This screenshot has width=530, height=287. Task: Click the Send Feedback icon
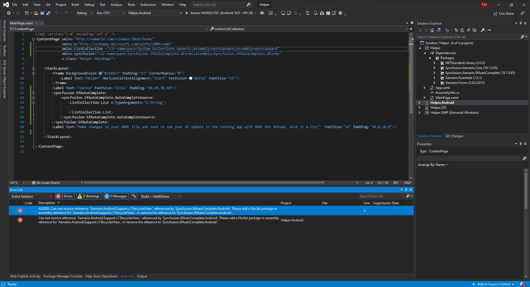click(523, 13)
